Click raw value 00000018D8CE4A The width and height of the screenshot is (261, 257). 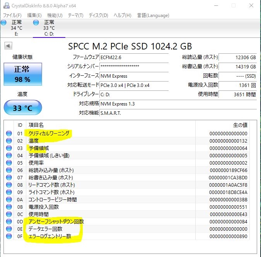point(228,192)
